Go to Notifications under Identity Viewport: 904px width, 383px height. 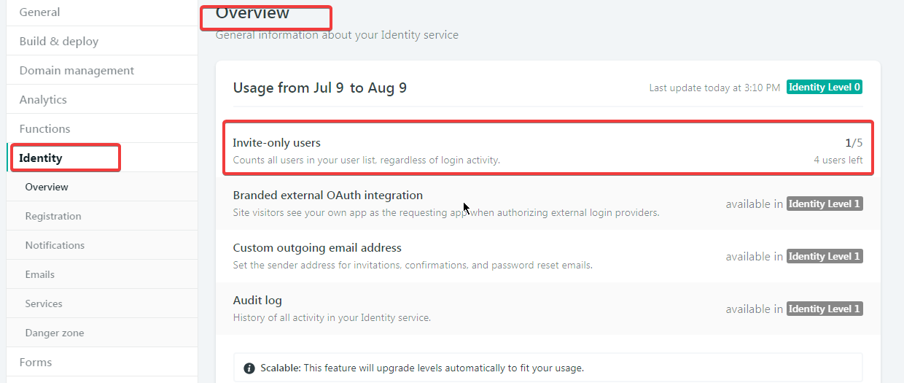pos(55,246)
